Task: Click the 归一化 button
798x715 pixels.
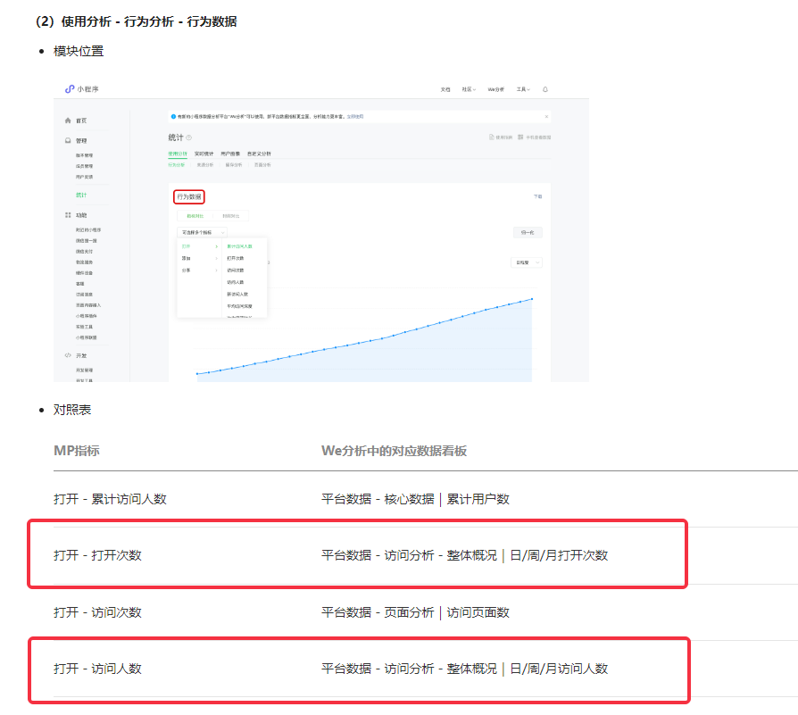Action: pyautogui.click(x=528, y=233)
